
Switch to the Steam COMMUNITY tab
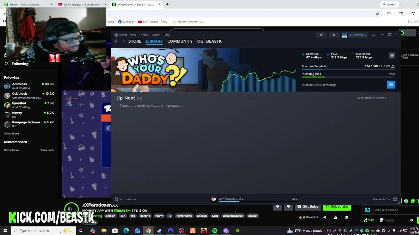click(x=180, y=41)
